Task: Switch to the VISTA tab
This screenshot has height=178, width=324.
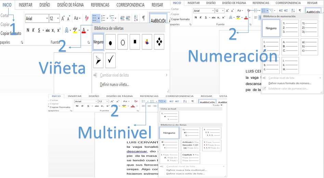Action: [x=223, y=96]
